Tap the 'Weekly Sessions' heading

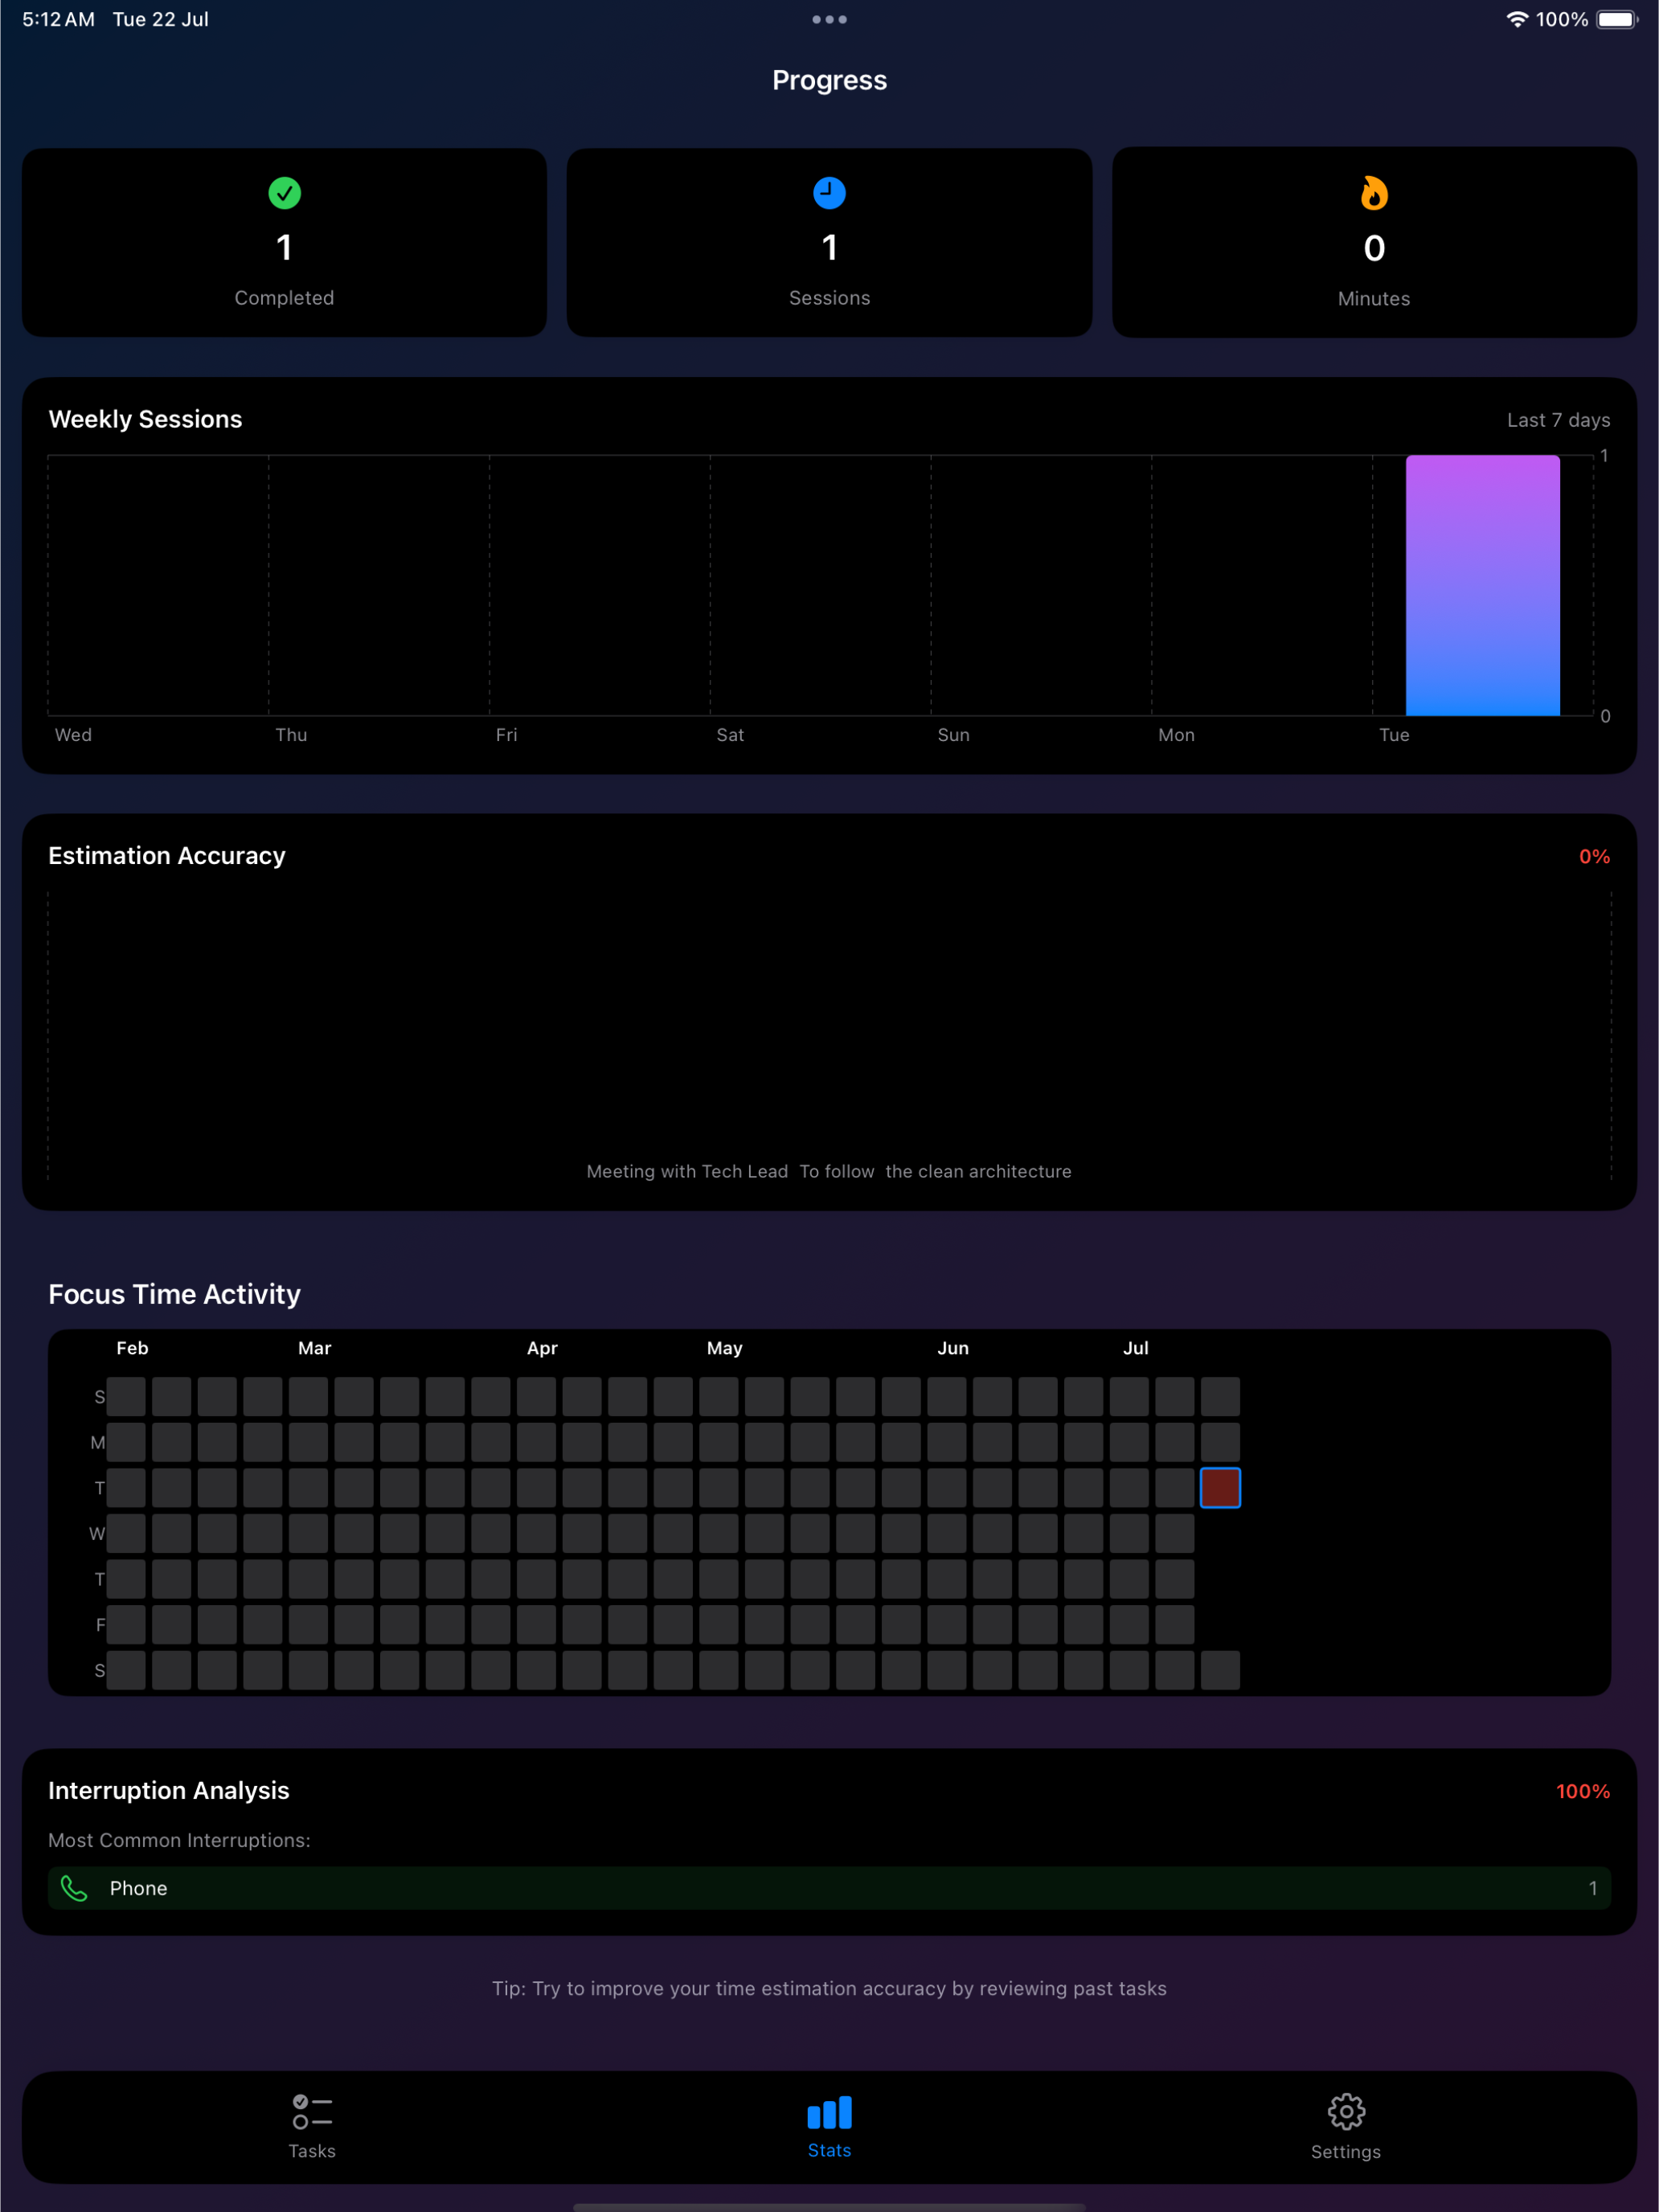click(x=145, y=419)
